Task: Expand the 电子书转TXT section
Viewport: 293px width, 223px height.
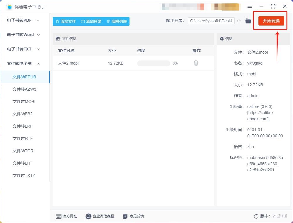Action: tap(23, 49)
